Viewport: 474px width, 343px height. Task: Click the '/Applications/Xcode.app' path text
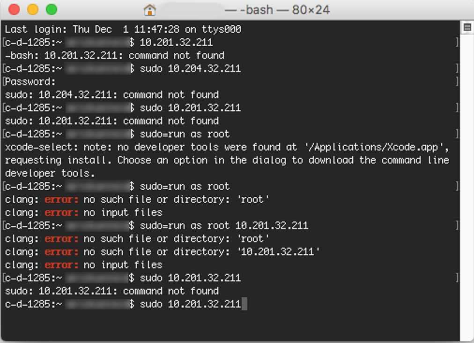pos(375,147)
